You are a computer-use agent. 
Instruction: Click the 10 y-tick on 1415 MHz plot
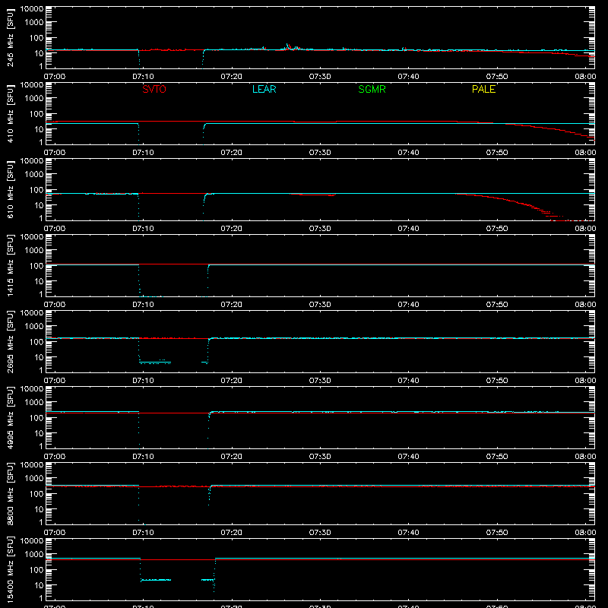coord(40,281)
